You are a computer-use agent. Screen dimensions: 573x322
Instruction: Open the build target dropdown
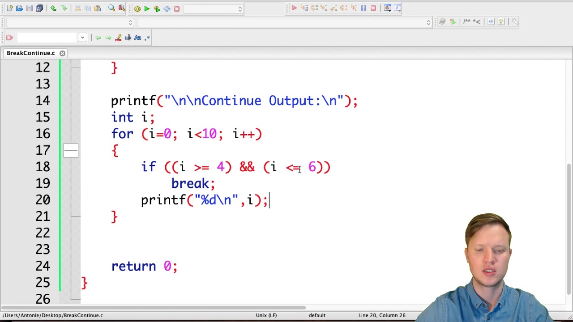click(x=213, y=9)
